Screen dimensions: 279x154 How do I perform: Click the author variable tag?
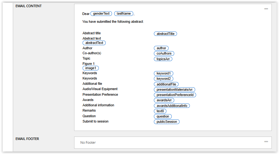(161, 48)
